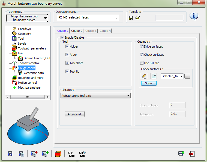Click the Clearance data icon
The height and width of the screenshot is (162, 207).
click(x=20, y=73)
